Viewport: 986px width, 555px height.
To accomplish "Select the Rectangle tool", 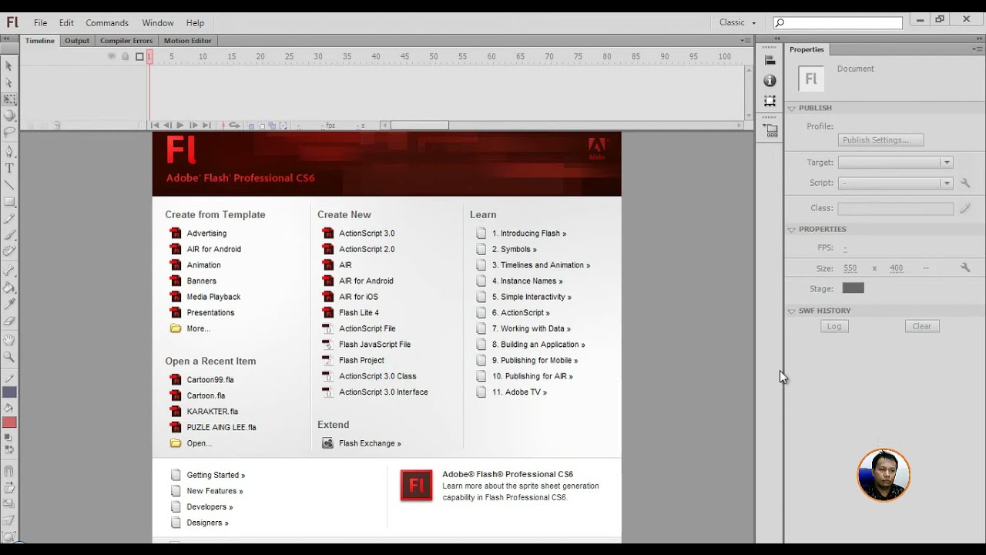I will coord(9,202).
